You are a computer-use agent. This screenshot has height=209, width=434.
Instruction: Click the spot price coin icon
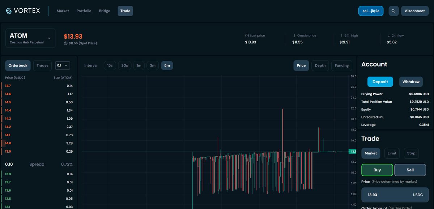click(x=65, y=43)
